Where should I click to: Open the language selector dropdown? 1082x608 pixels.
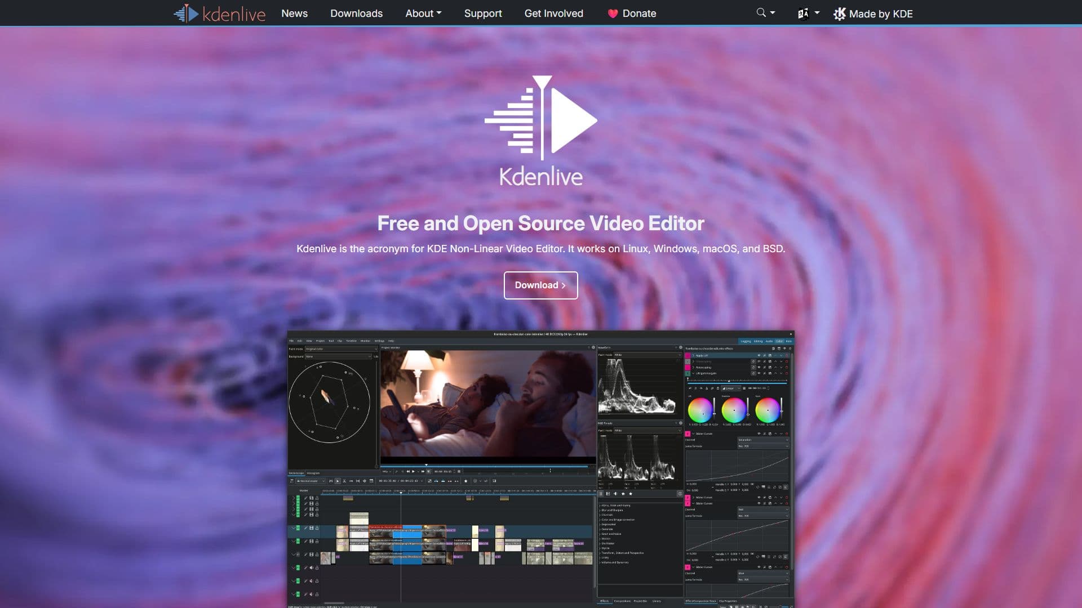(x=809, y=14)
